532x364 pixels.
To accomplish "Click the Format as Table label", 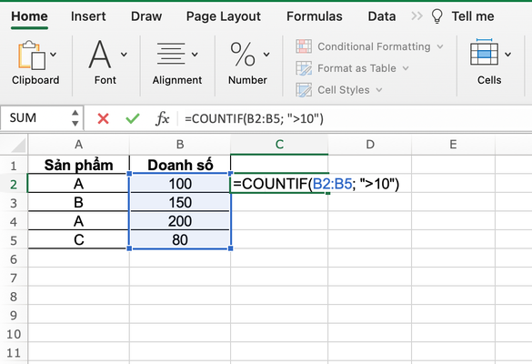I will [356, 68].
